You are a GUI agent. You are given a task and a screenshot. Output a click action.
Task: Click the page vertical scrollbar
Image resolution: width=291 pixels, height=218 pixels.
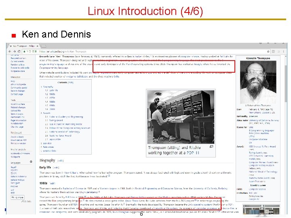coord(286,84)
